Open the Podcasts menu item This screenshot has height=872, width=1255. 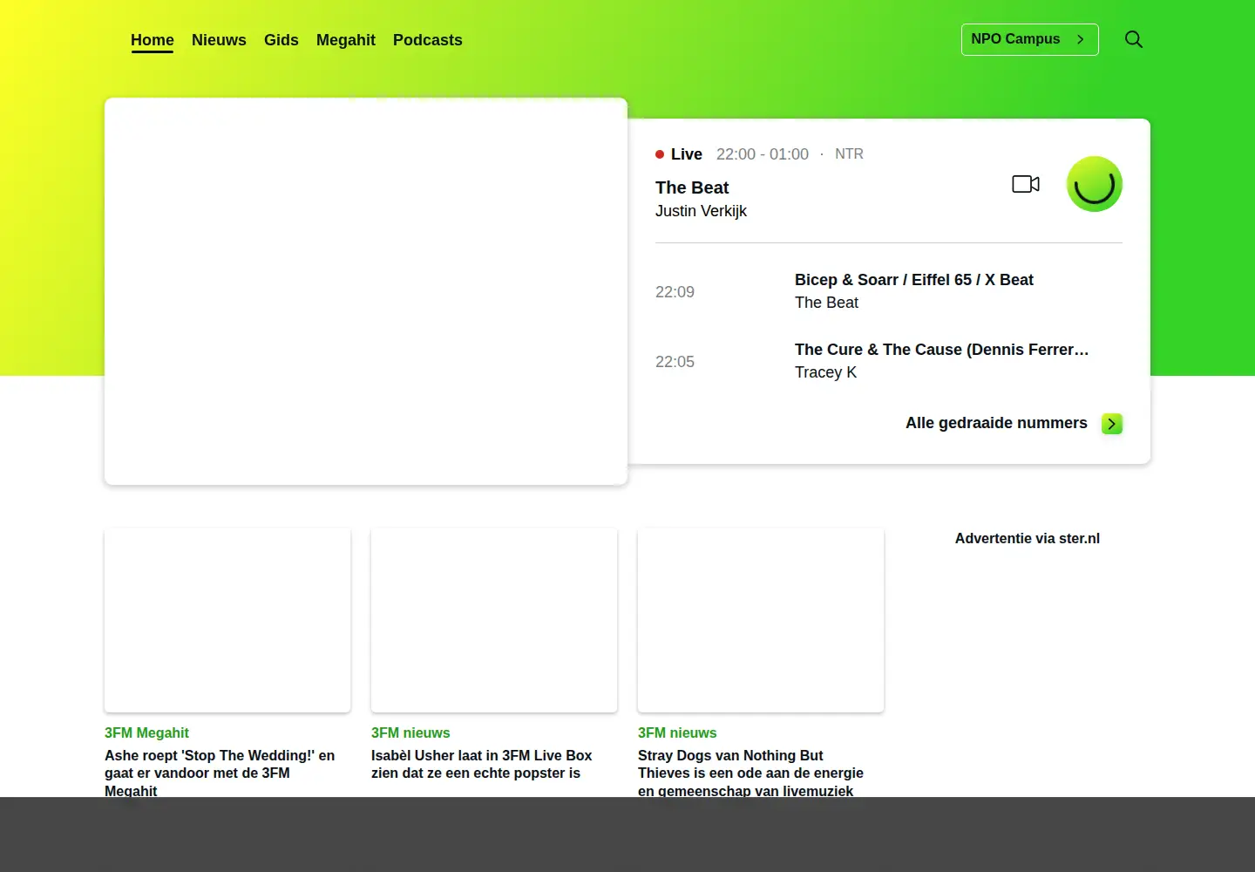(428, 40)
